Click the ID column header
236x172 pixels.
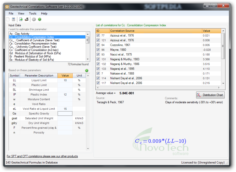pyautogui.click(x=102, y=31)
